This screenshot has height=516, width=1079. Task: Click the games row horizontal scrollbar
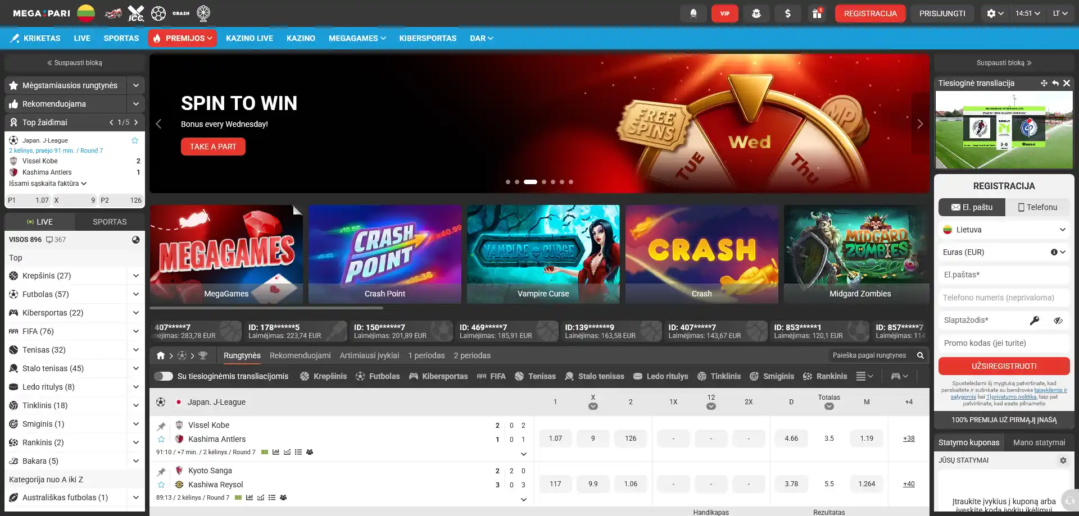266,308
